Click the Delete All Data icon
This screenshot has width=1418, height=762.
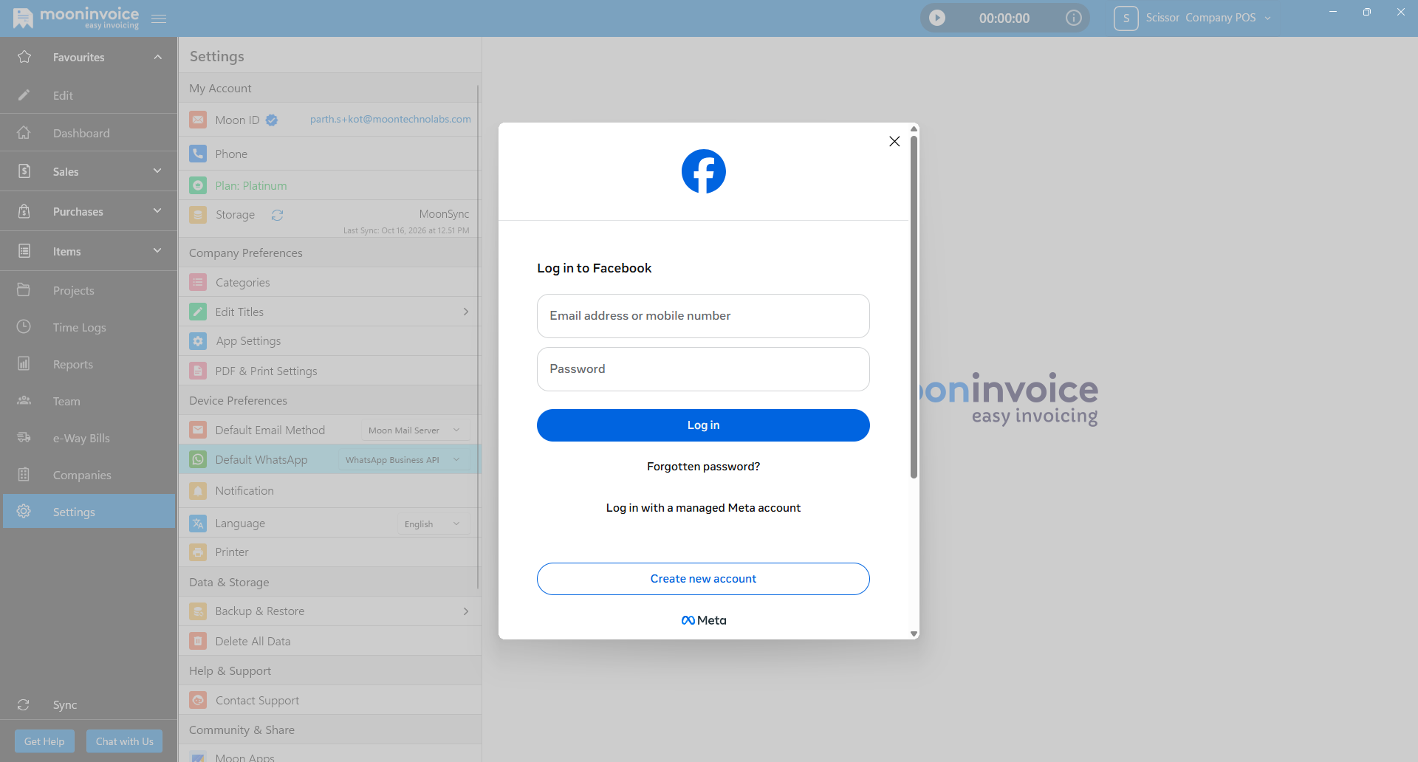(198, 641)
